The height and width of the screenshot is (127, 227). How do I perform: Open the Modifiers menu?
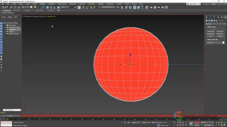(43, 4)
